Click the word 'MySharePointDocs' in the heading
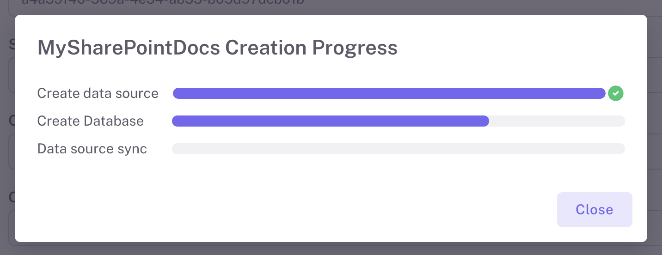Screen dimensions: 662x255 pyautogui.click(x=129, y=48)
